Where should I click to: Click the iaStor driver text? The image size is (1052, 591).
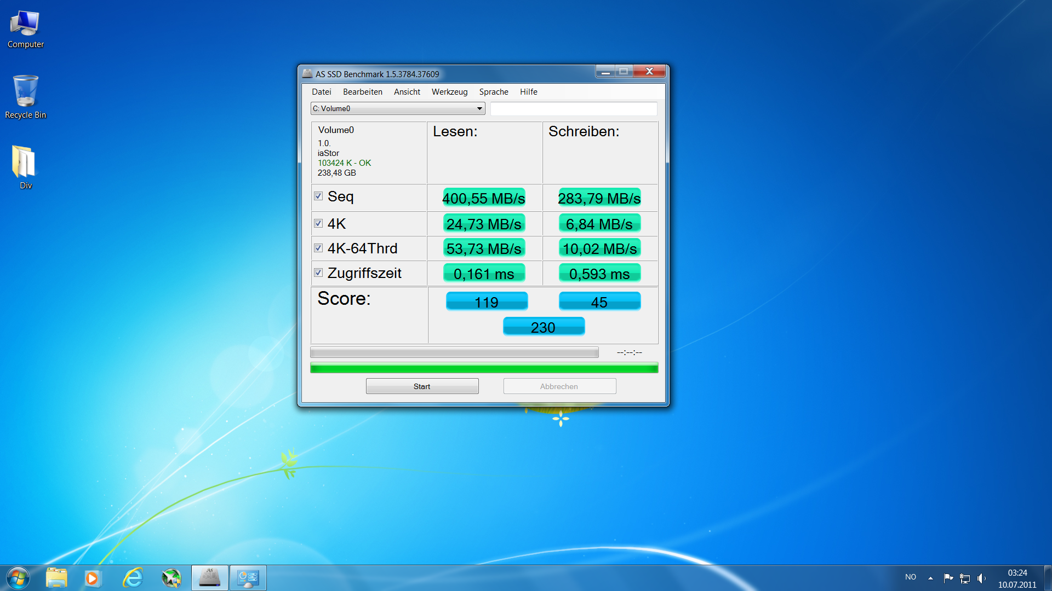(328, 153)
